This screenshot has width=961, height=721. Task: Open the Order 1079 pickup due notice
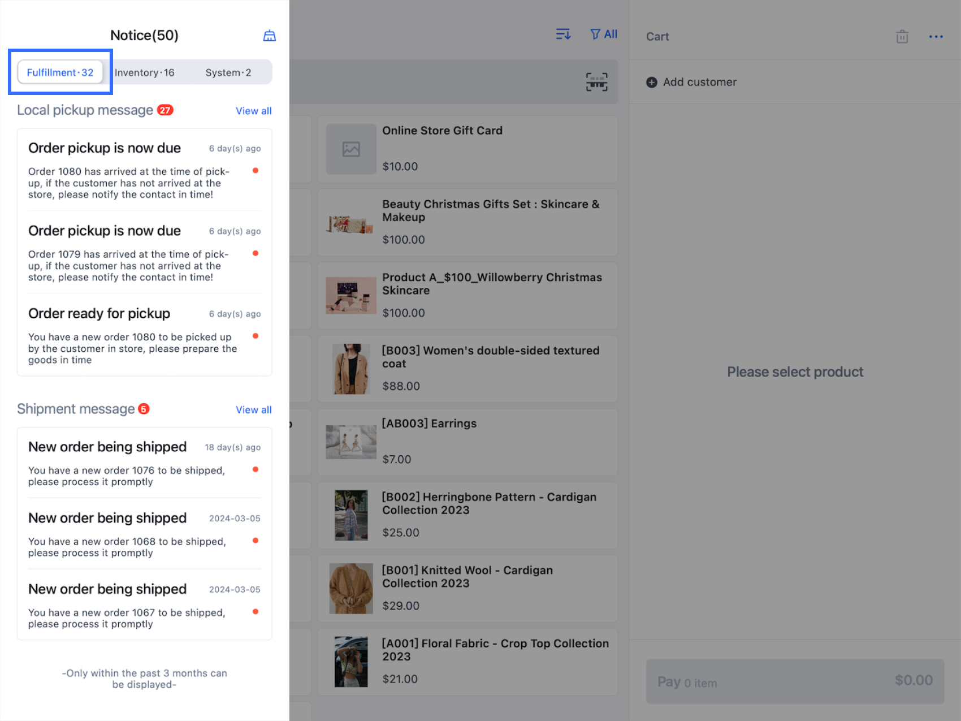click(145, 253)
